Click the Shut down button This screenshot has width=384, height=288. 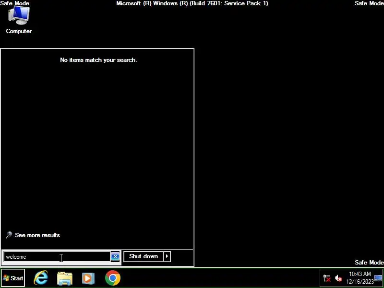pyautogui.click(x=144, y=256)
